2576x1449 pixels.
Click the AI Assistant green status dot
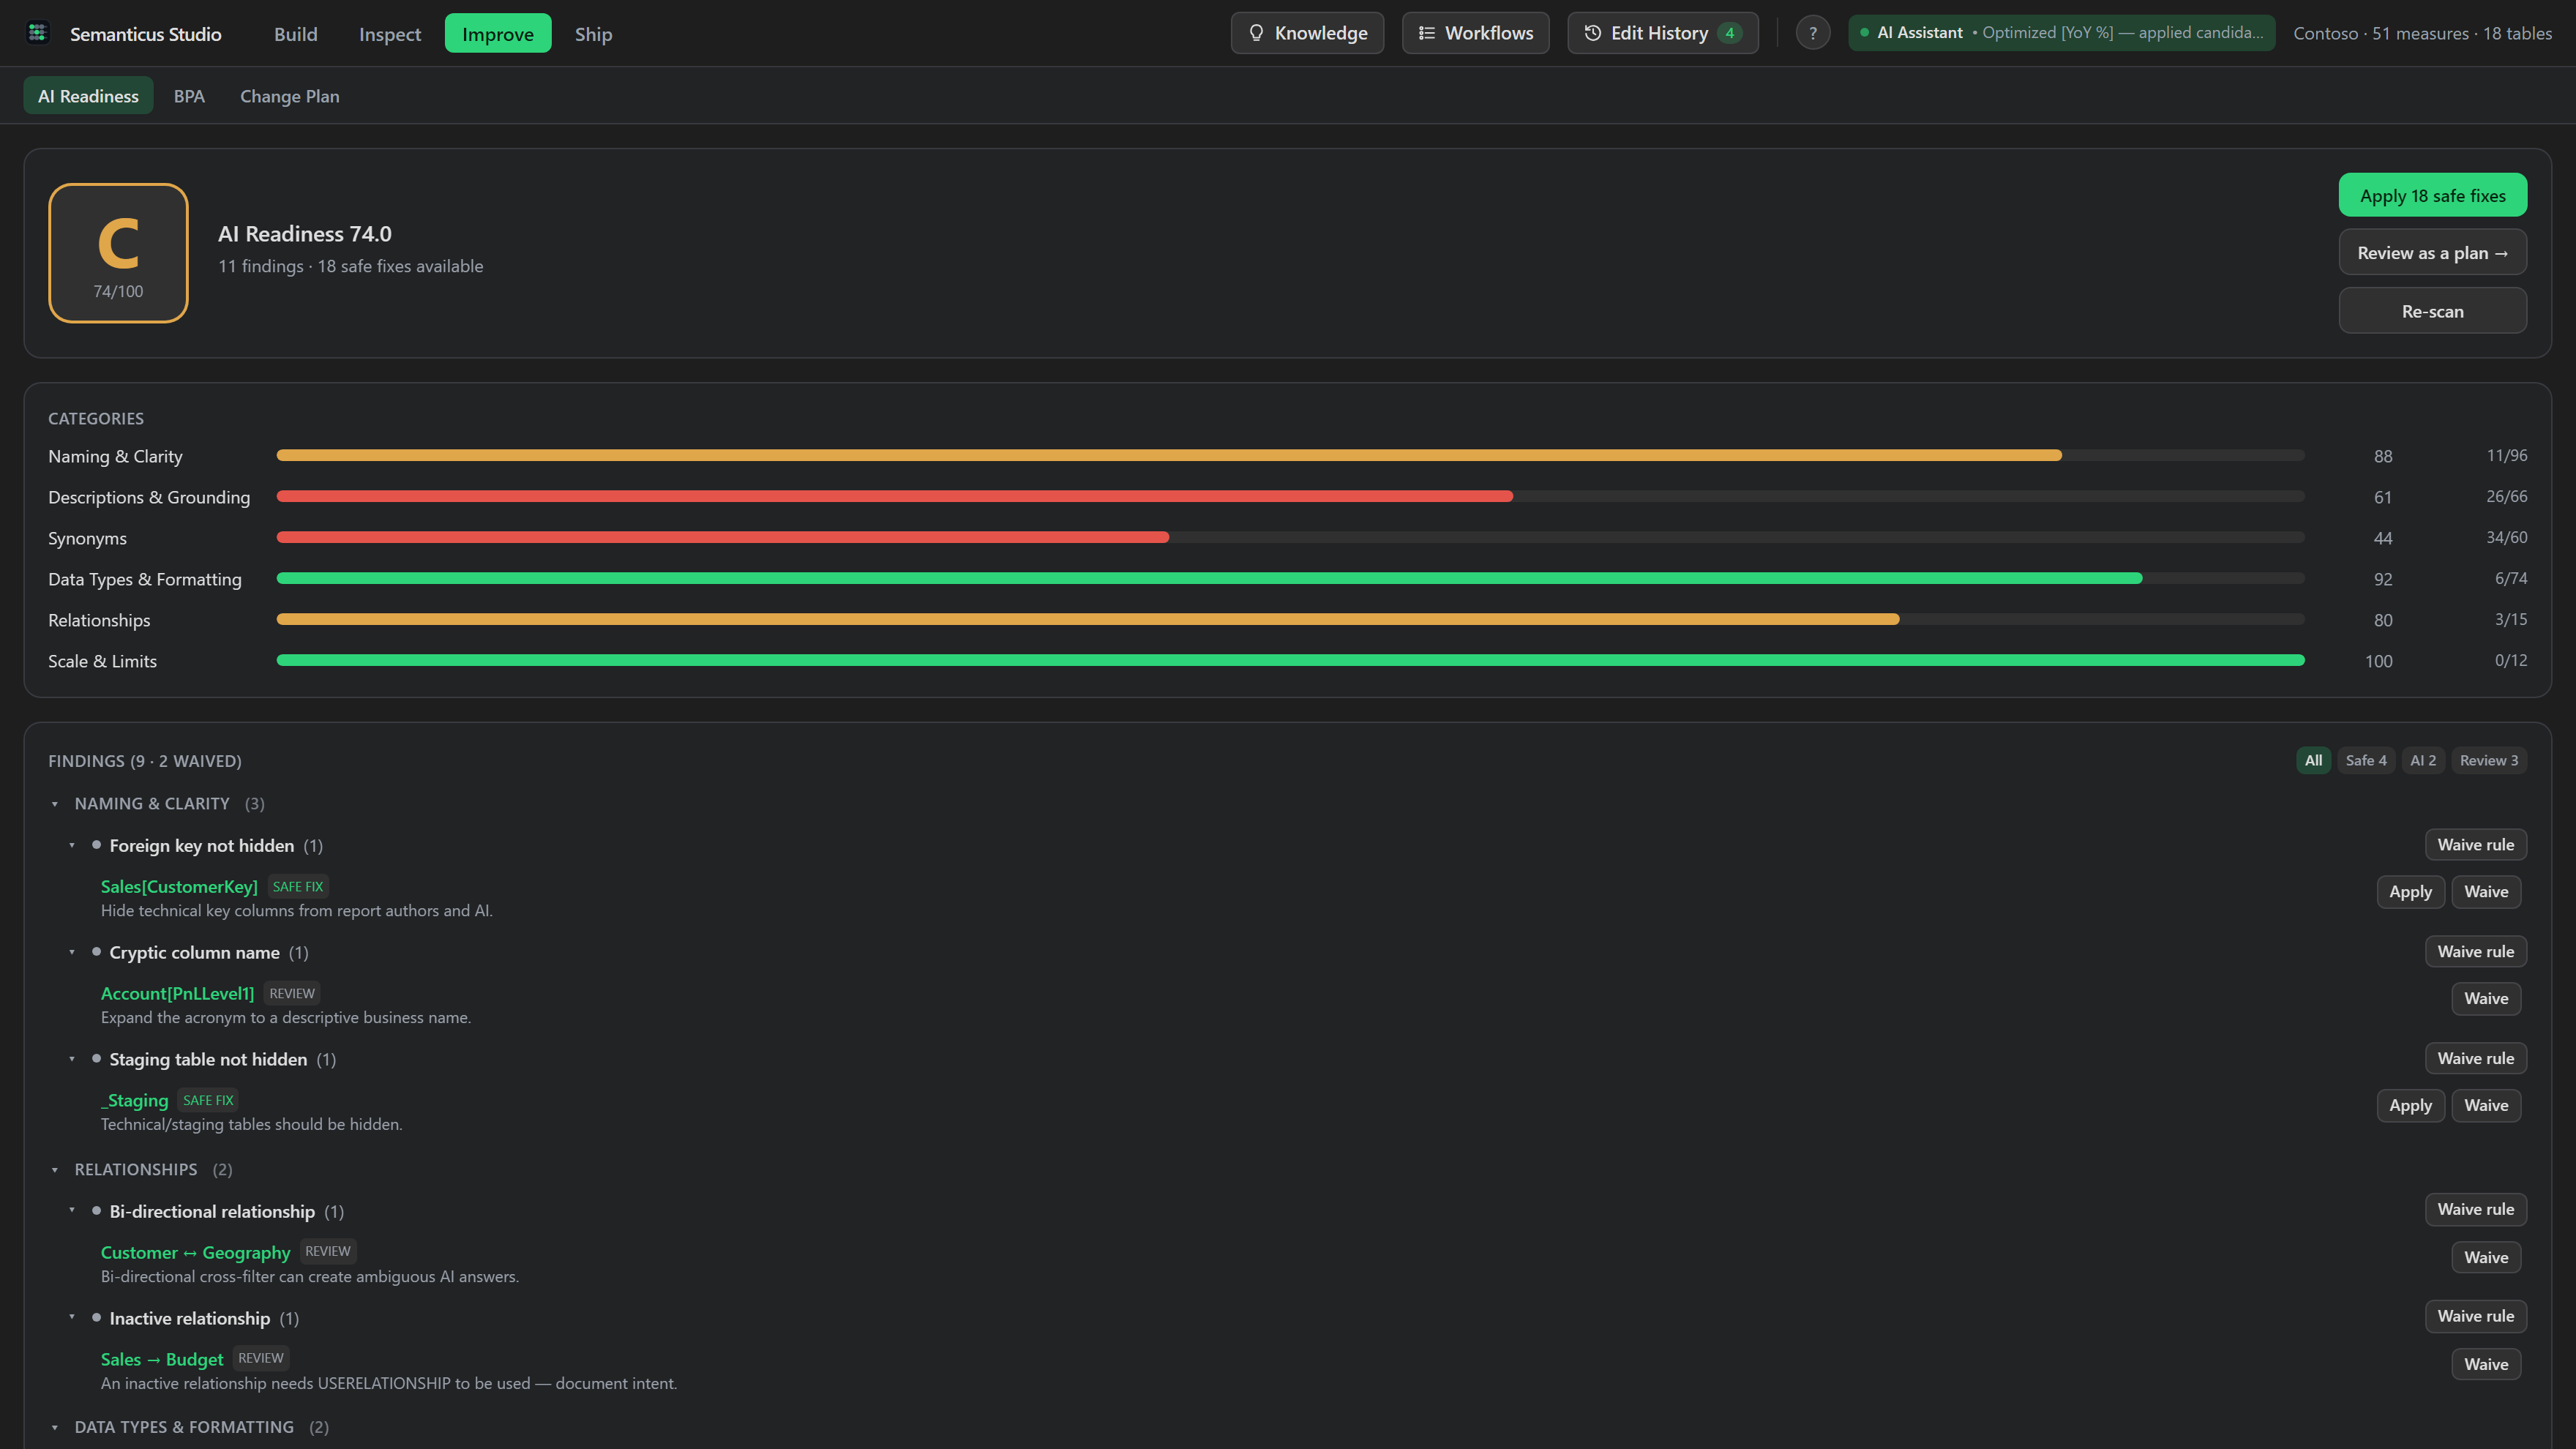pos(1865,33)
